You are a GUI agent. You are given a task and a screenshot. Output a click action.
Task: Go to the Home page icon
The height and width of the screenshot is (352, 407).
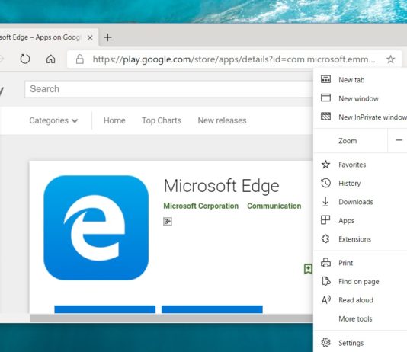50,59
